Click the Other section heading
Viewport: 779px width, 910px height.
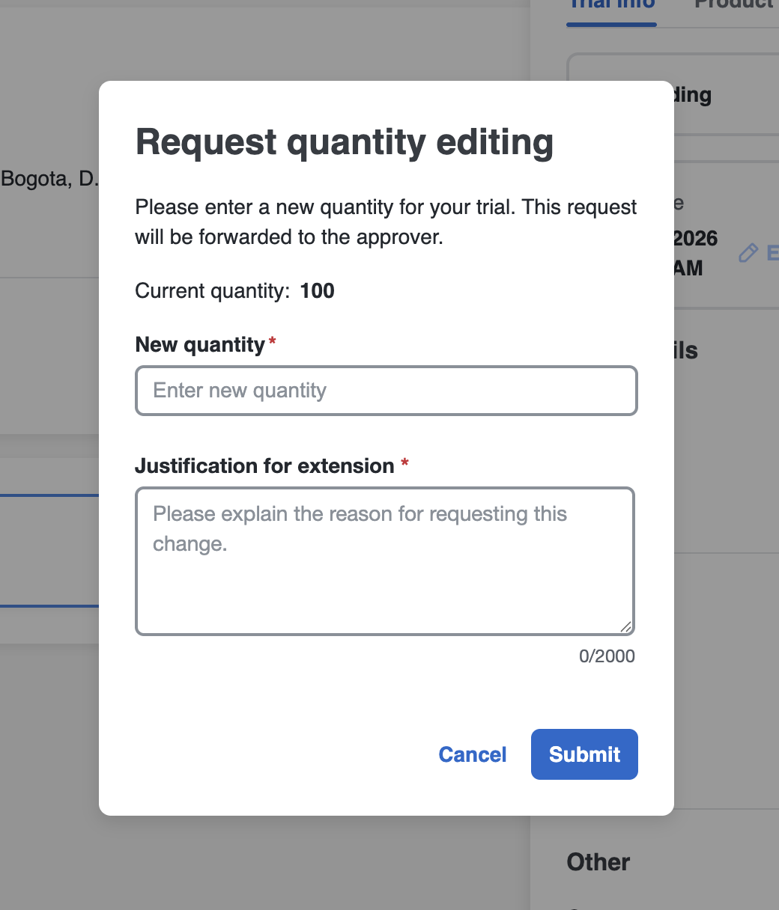pyautogui.click(x=598, y=862)
